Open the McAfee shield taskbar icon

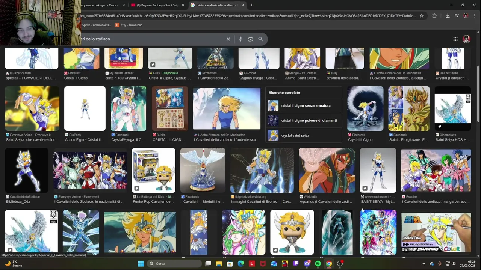pyautogui.click(x=263, y=264)
